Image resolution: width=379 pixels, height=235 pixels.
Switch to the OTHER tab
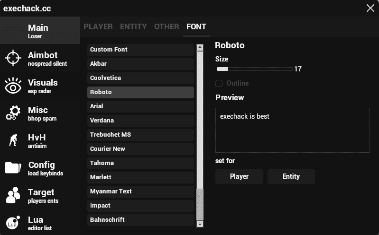coord(166,27)
